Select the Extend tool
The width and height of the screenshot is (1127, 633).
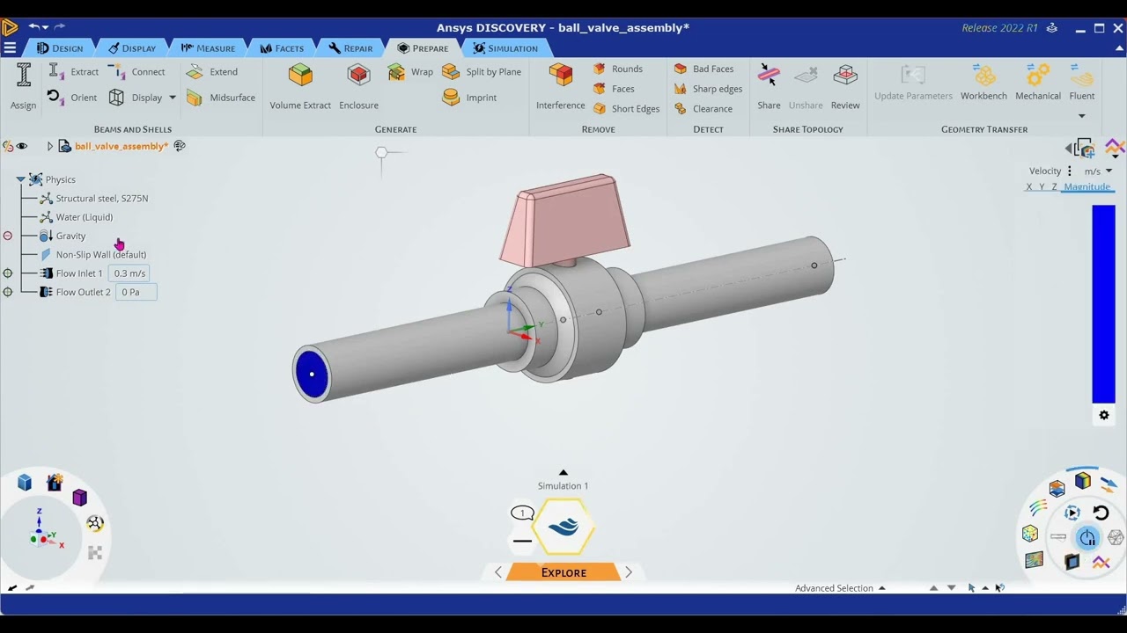point(212,72)
